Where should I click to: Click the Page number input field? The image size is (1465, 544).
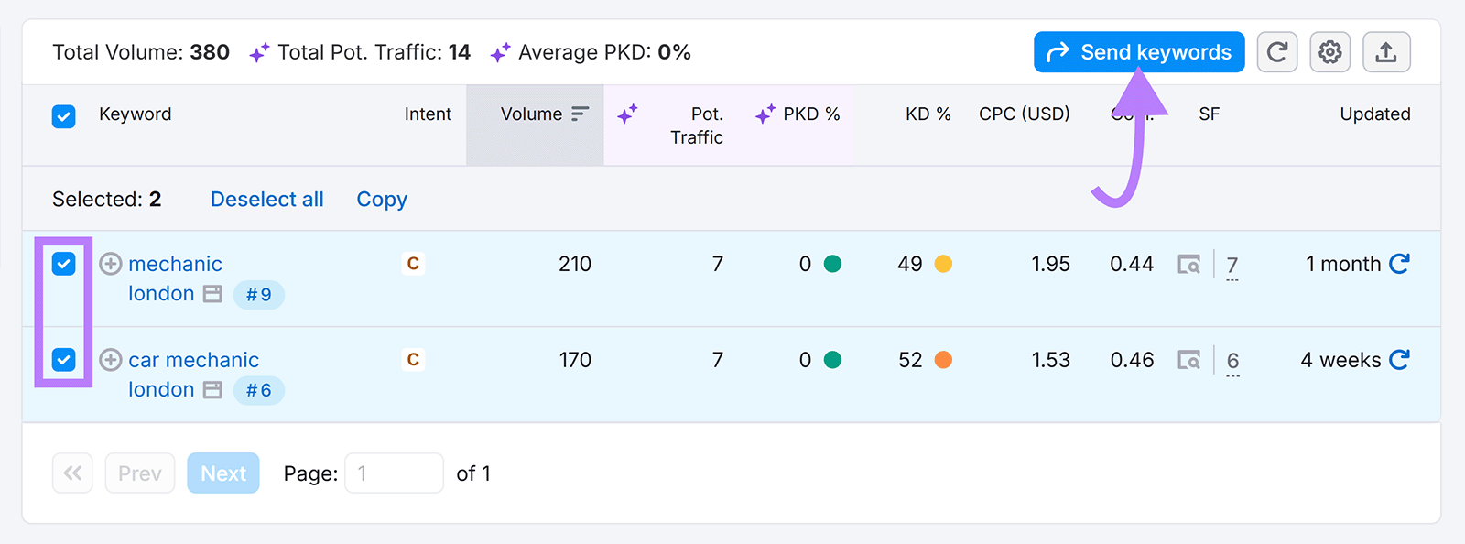tap(394, 473)
